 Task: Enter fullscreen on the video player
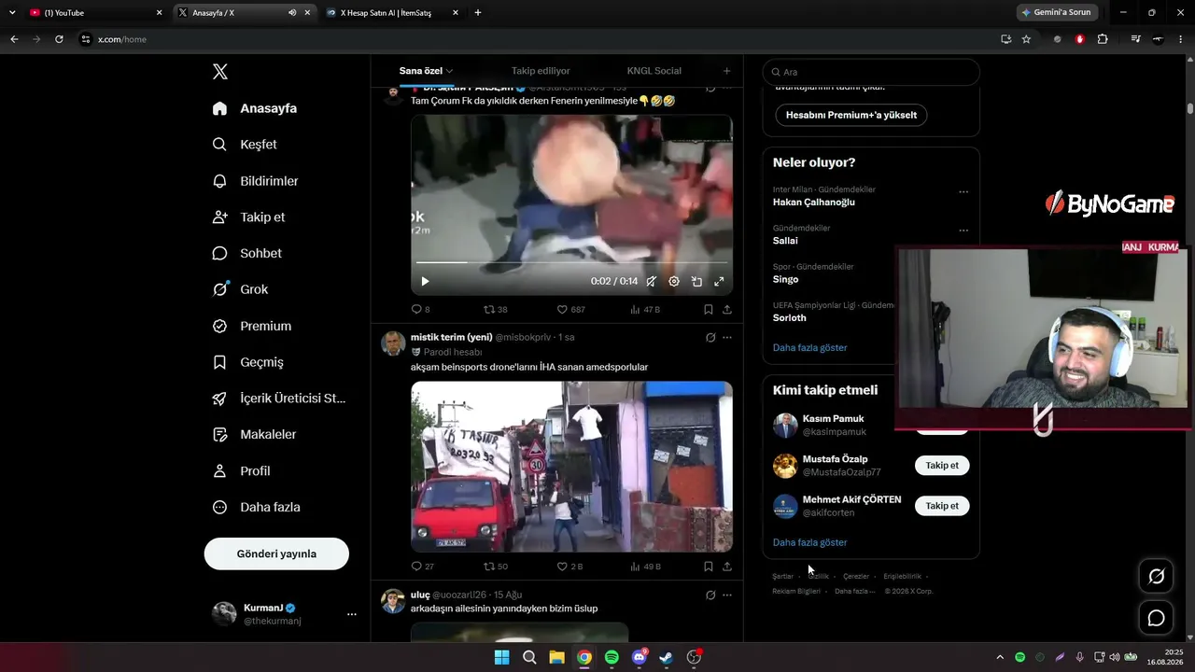[x=719, y=281]
